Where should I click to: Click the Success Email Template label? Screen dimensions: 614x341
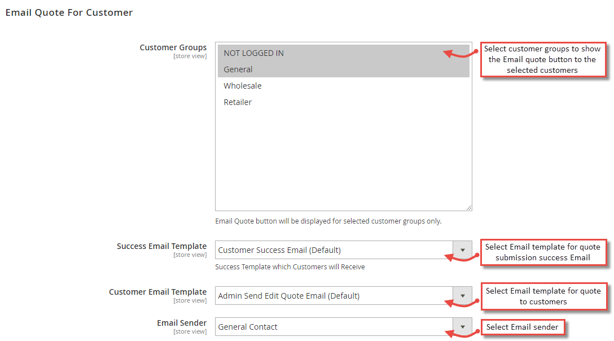pyautogui.click(x=161, y=246)
